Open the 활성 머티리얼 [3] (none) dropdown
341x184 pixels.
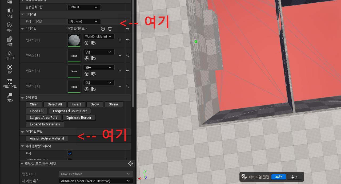pos(84,22)
